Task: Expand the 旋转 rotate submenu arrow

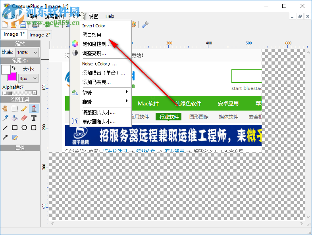Action: coord(127,92)
